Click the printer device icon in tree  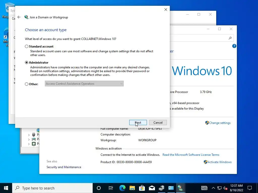[x=34, y=139]
